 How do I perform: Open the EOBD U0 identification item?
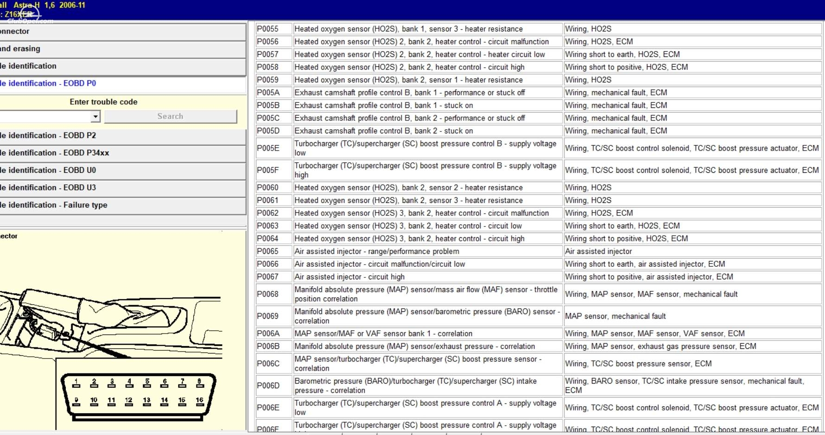pos(123,170)
